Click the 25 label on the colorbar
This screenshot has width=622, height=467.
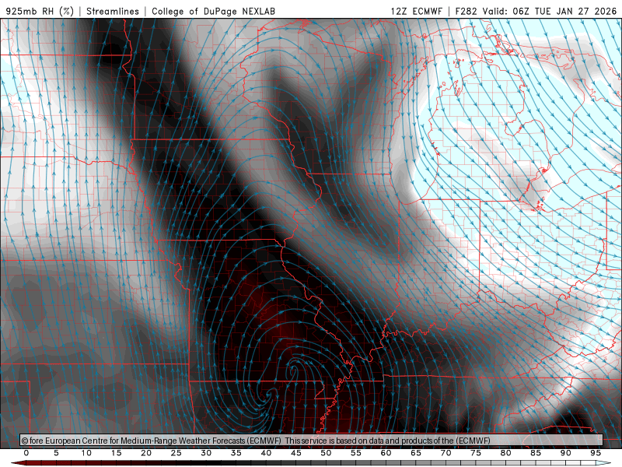(176, 453)
